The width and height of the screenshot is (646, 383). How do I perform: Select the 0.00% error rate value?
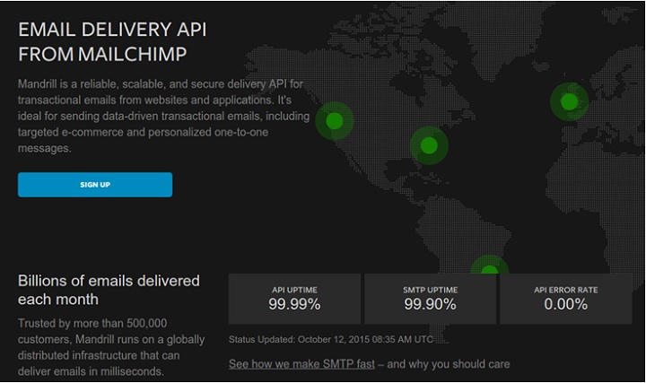[565, 305]
